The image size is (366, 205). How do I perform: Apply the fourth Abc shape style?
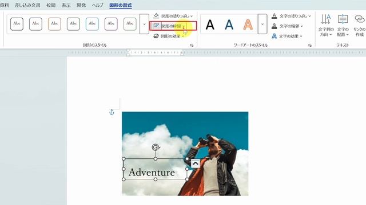73,24
